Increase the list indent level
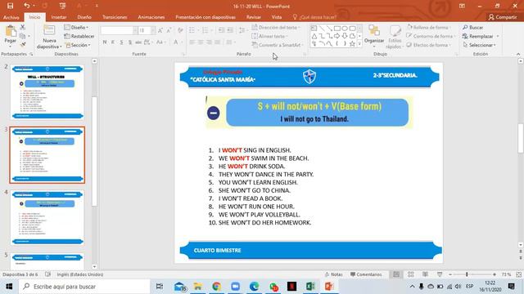Viewport: 524px width, 294px height. 230,30
